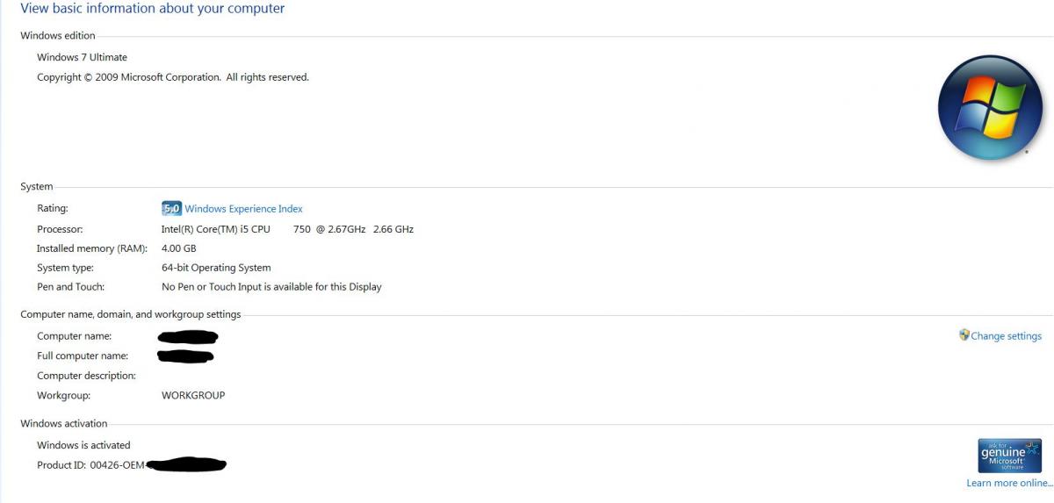Click the 4.00 GB installed memory value
Screen dimensions: 1054x503
(179, 248)
